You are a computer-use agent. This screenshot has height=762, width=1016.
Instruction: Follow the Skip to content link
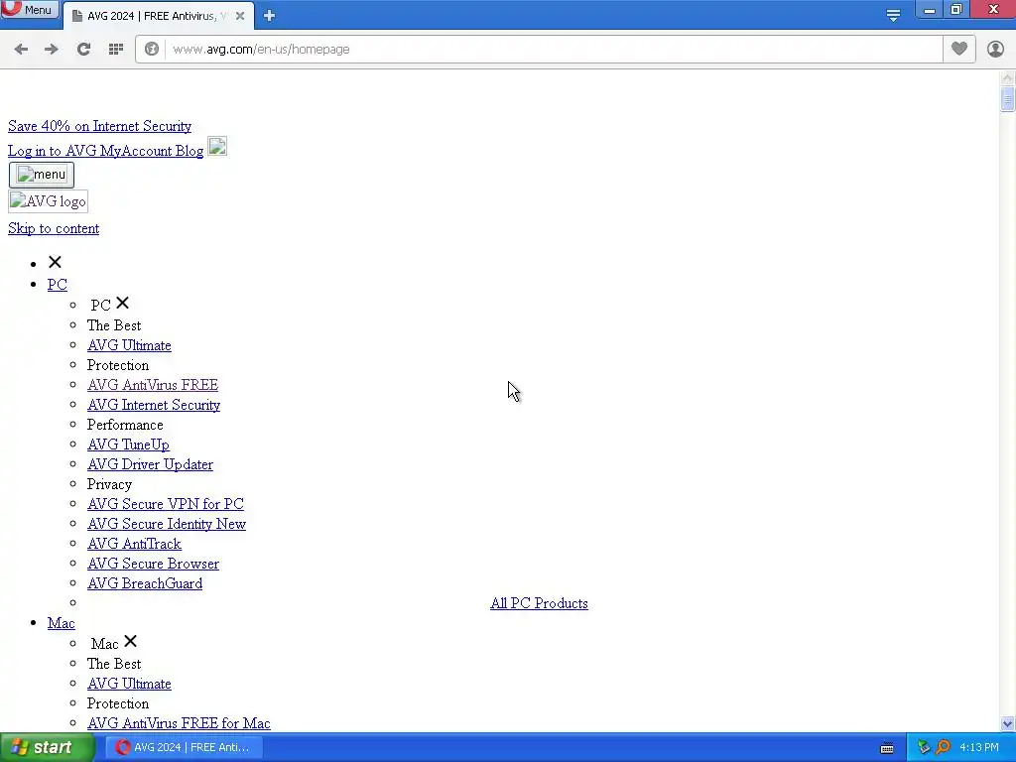pos(54,229)
